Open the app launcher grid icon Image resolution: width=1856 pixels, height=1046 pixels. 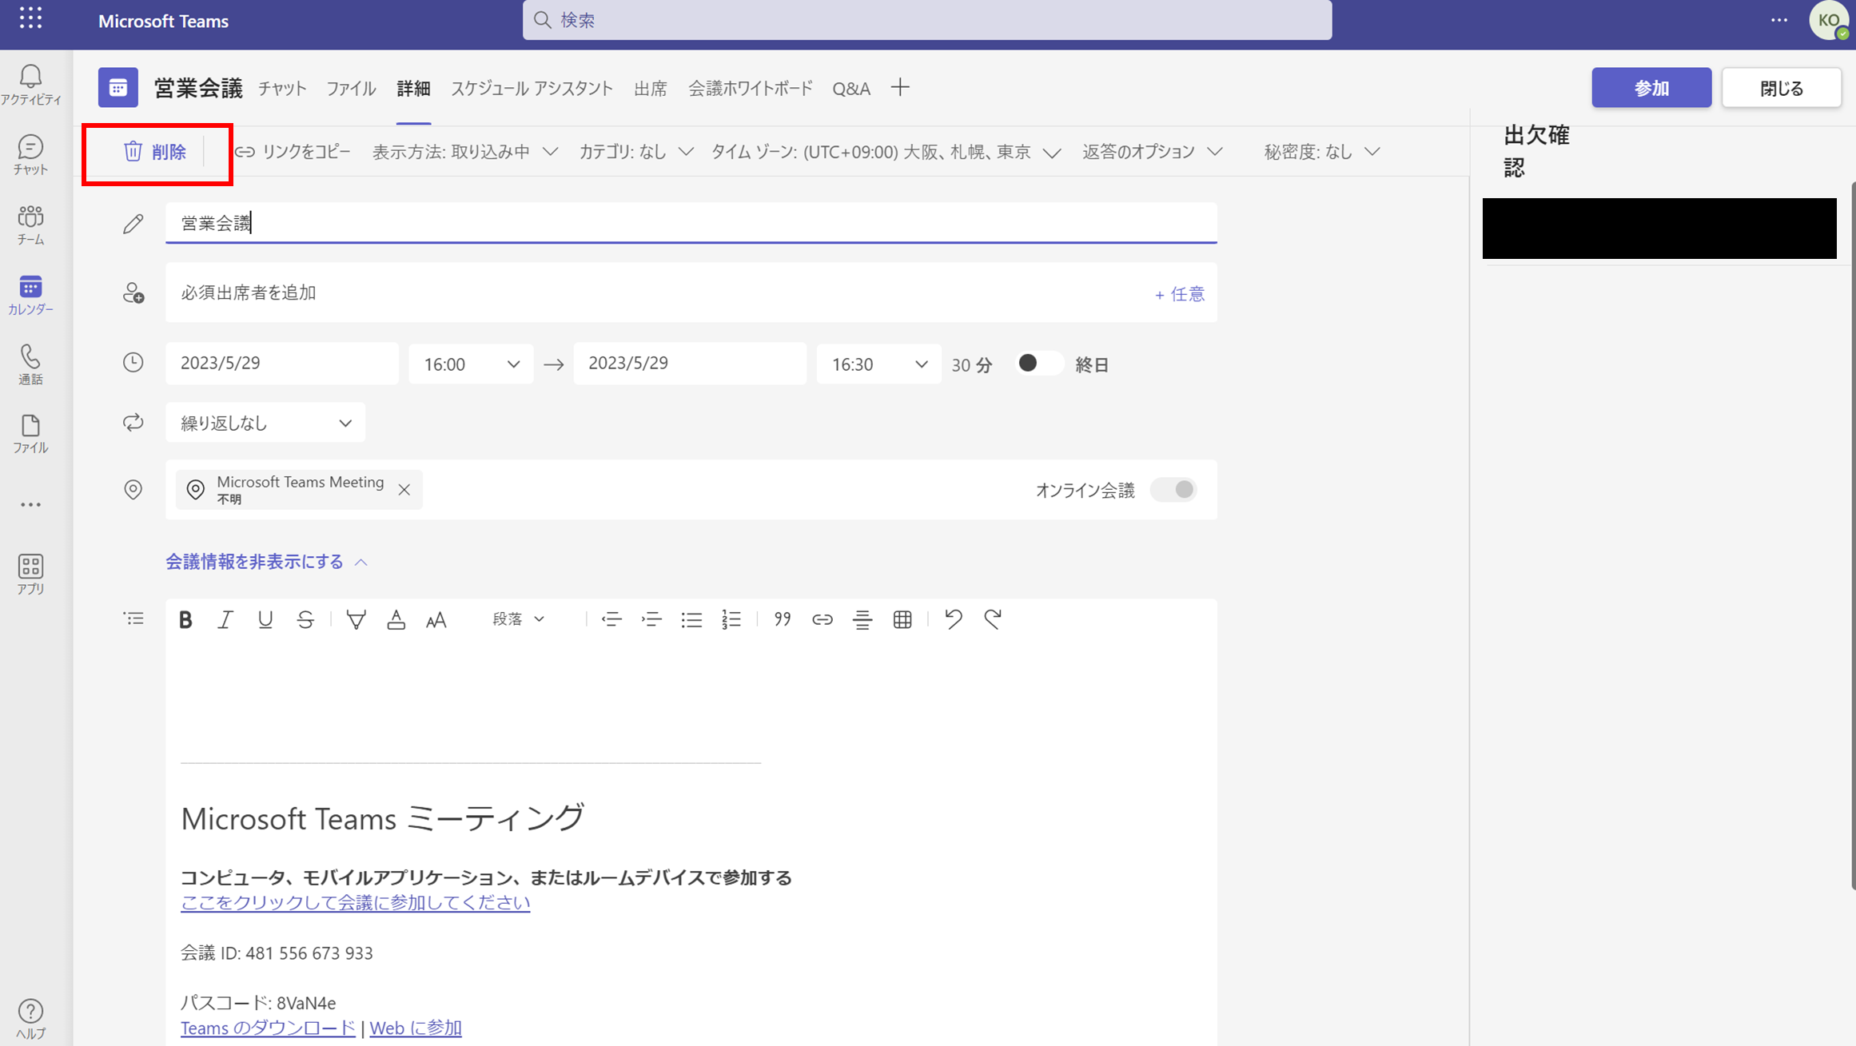[30, 19]
